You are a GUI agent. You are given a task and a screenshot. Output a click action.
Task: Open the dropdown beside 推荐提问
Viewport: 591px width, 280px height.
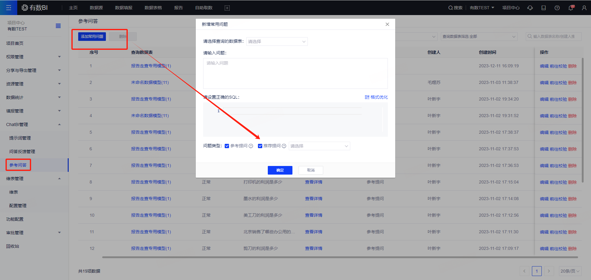click(319, 146)
